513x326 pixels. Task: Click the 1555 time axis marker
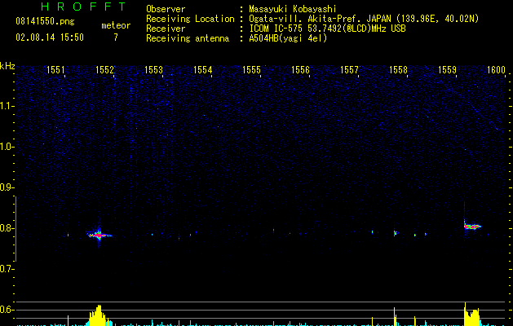(x=251, y=70)
